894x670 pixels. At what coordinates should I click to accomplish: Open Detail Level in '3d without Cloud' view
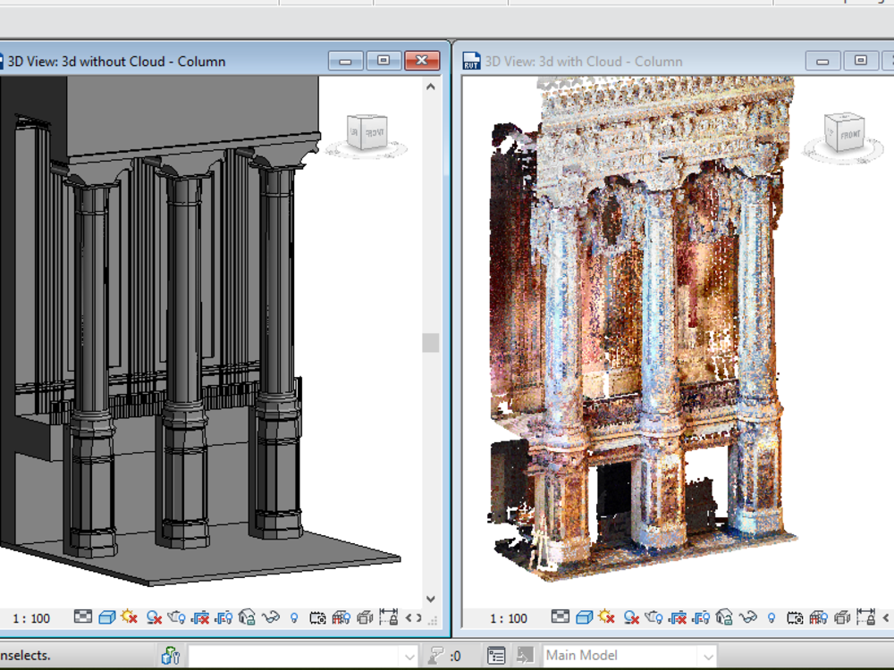coord(82,616)
